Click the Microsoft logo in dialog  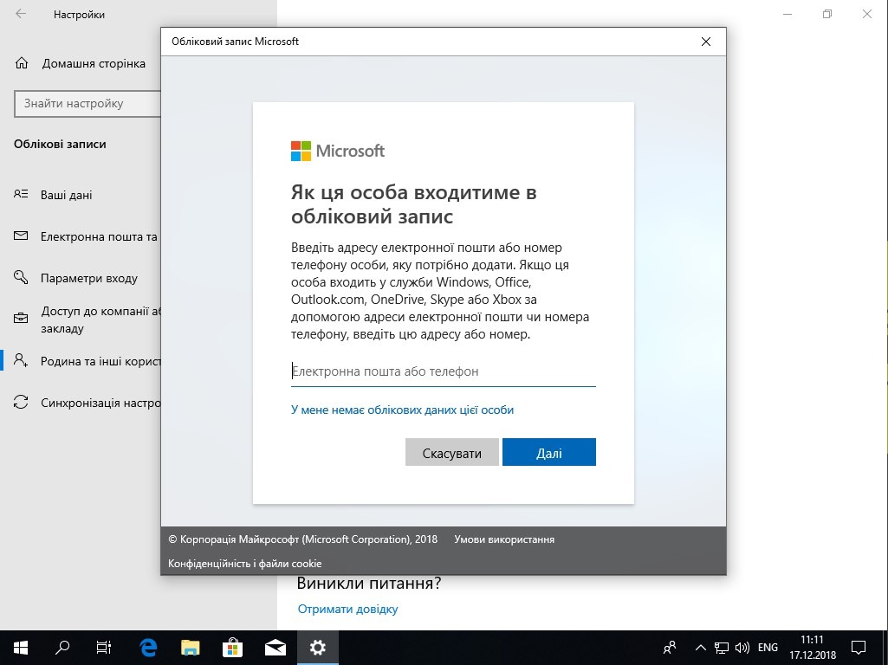338,152
